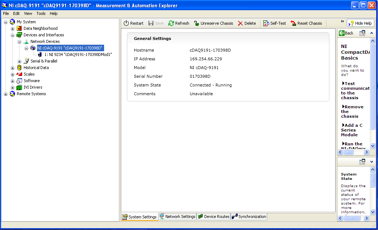
Task: Click the NI cDAQ-9191 chassis icon
Action: click(x=33, y=48)
